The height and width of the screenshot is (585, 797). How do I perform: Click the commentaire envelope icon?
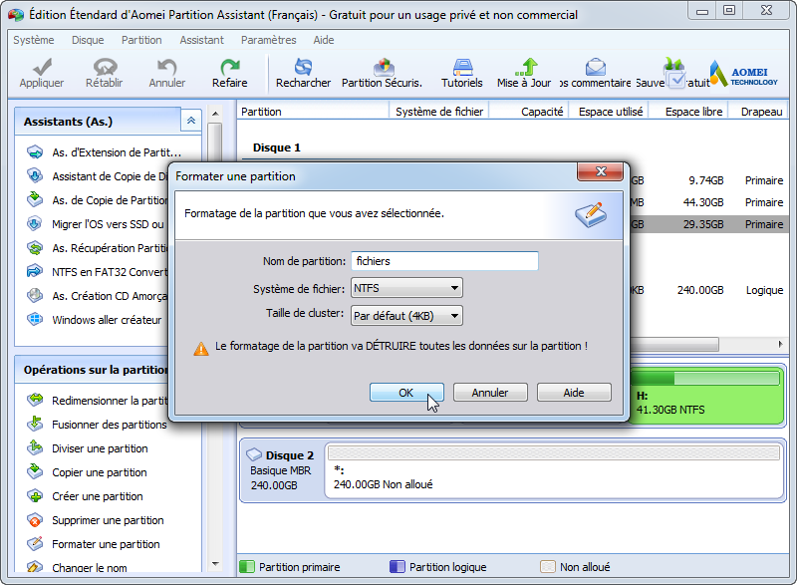pyautogui.click(x=595, y=67)
